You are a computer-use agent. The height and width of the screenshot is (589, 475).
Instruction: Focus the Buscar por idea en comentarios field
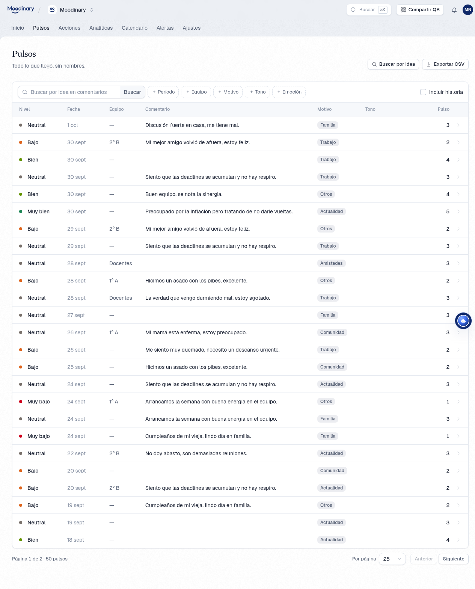pyautogui.click(x=69, y=92)
